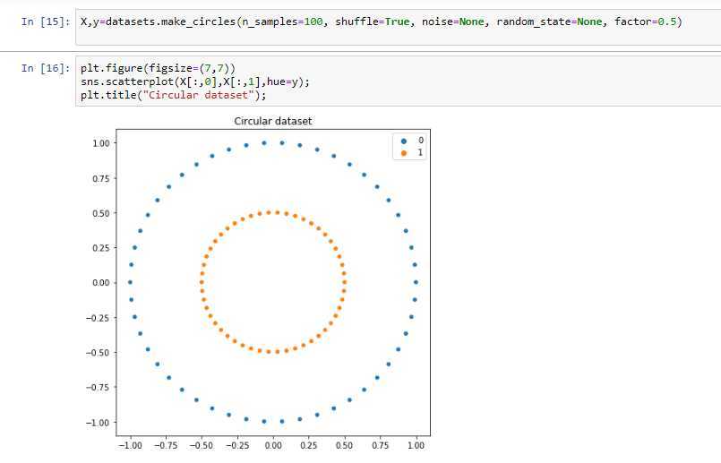721x463 pixels.
Task: Click the x-axis tick label −0.25
Action: pyautogui.click(x=237, y=445)
